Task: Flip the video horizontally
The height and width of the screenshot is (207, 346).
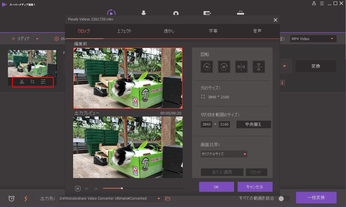Action: pos(241,67)
